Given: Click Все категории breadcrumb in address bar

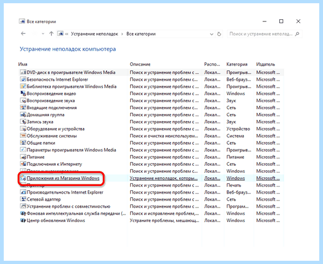Looking at the screenshot, I should coord(141,34).
